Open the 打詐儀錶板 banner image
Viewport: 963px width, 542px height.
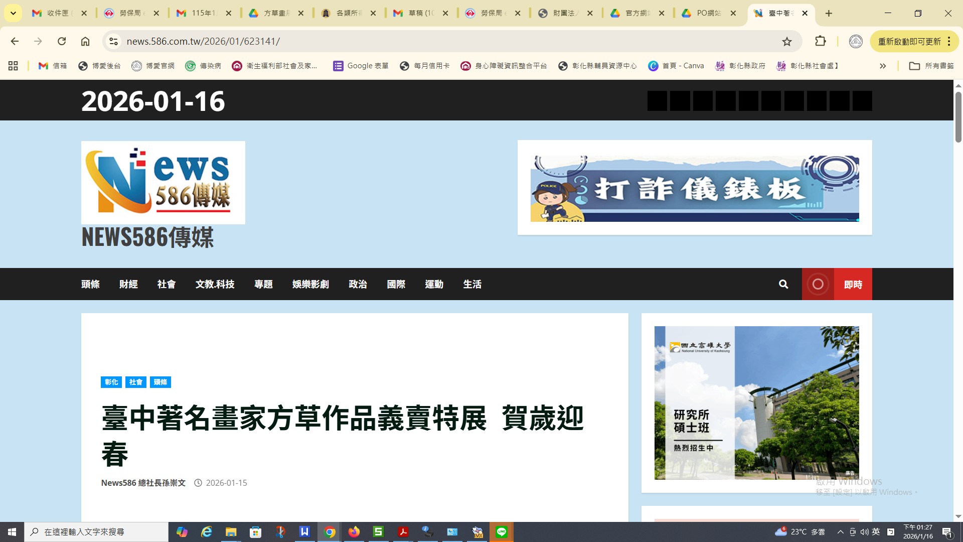click(x=694, y=188)
